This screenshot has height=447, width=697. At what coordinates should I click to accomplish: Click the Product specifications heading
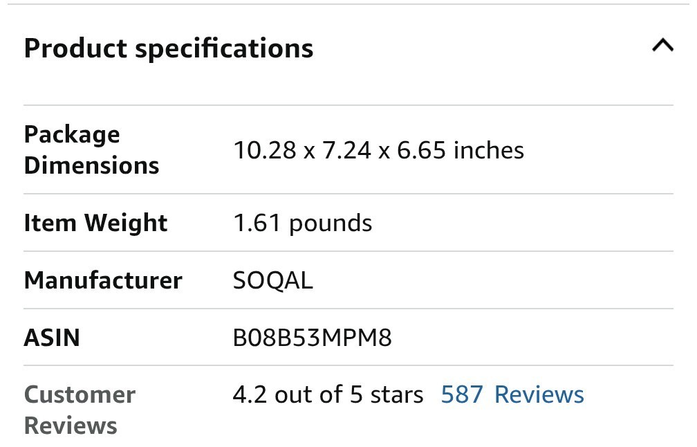[x=169, y=48]
